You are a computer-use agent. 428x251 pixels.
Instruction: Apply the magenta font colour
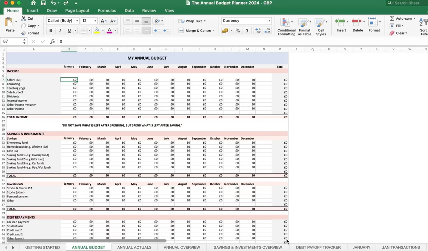pyautogui.click(x=109, y=31)
